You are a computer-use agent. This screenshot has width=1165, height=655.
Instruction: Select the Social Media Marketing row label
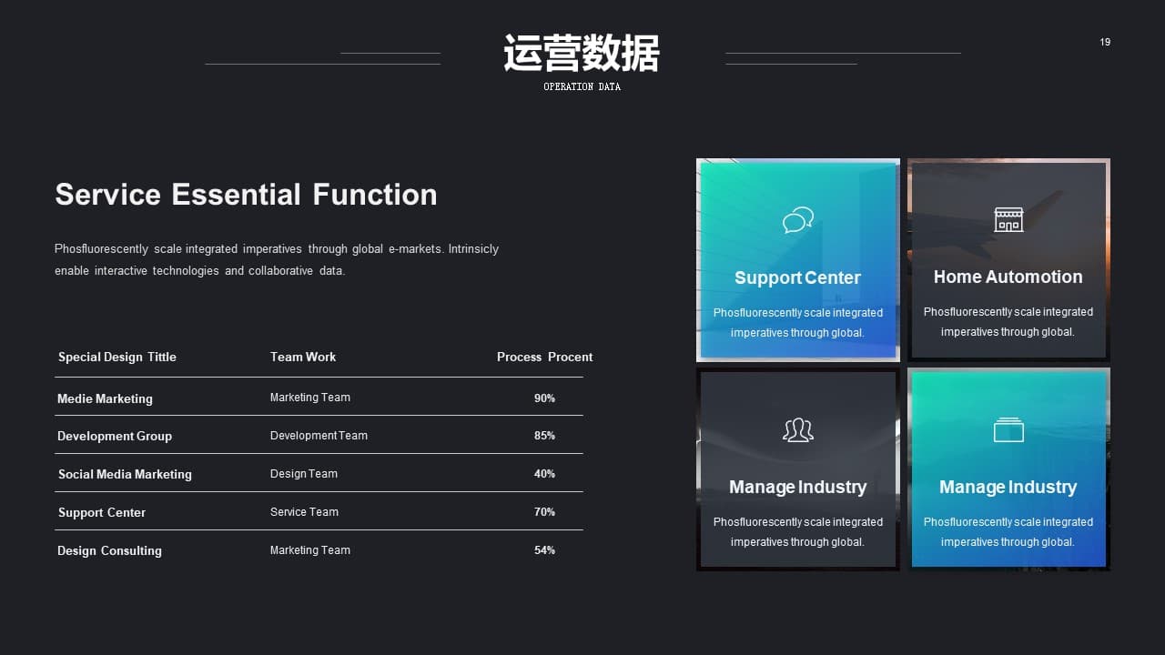point(125,474)
